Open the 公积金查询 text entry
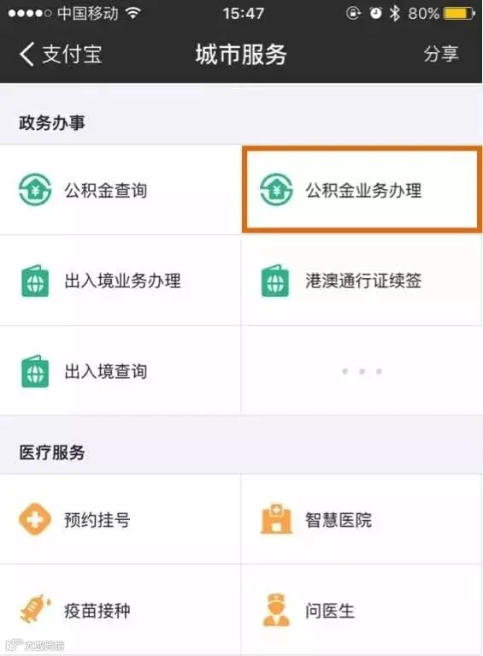483x656 pixels. pyautogui.click(x=105, y=191)
